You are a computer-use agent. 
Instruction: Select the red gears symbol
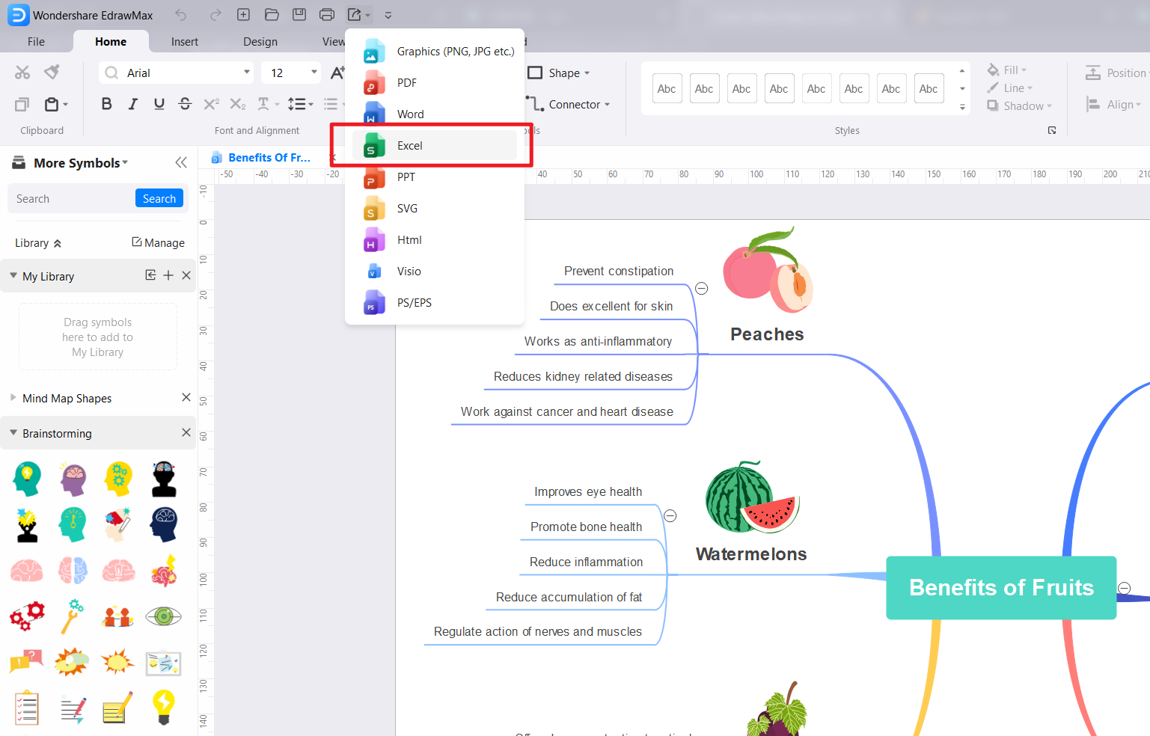click(x=27, y=616)
